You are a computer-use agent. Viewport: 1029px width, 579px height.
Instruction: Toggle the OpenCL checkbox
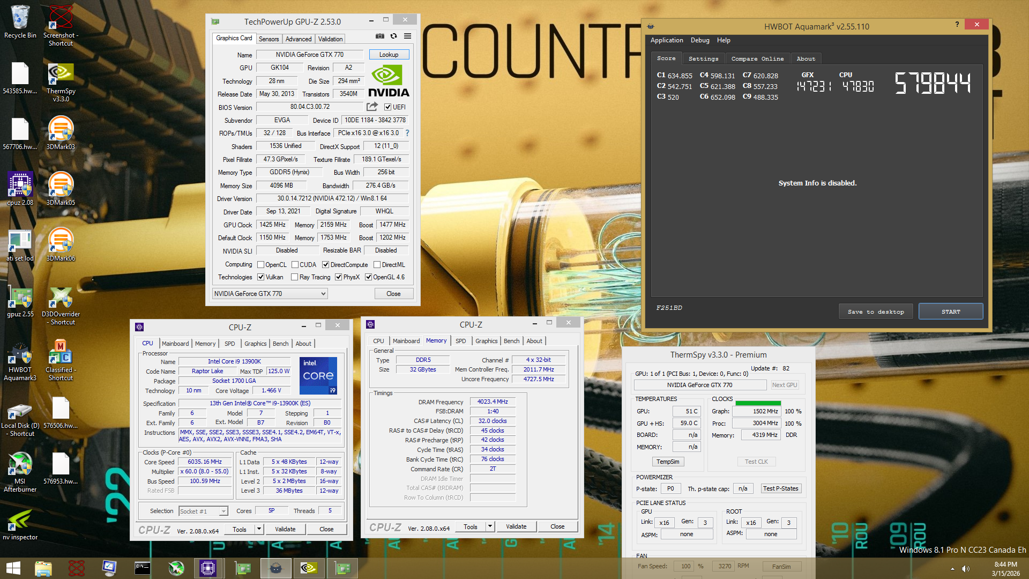260,265
